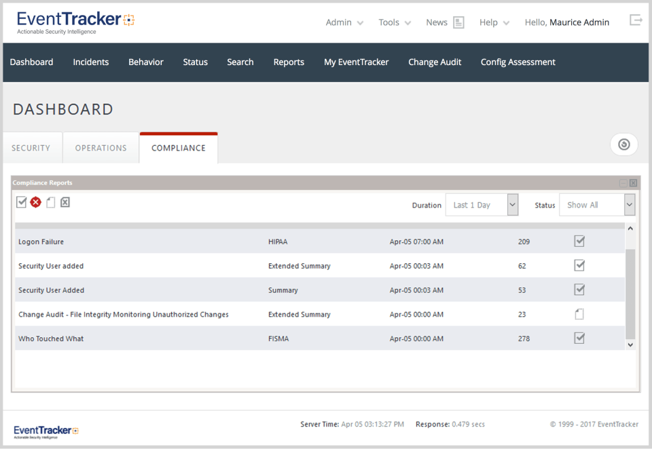This screenshot has width=652, height=449.
Task: Click the document-with-X status icon
Action: pyautogui.click(x=65, y=202)
